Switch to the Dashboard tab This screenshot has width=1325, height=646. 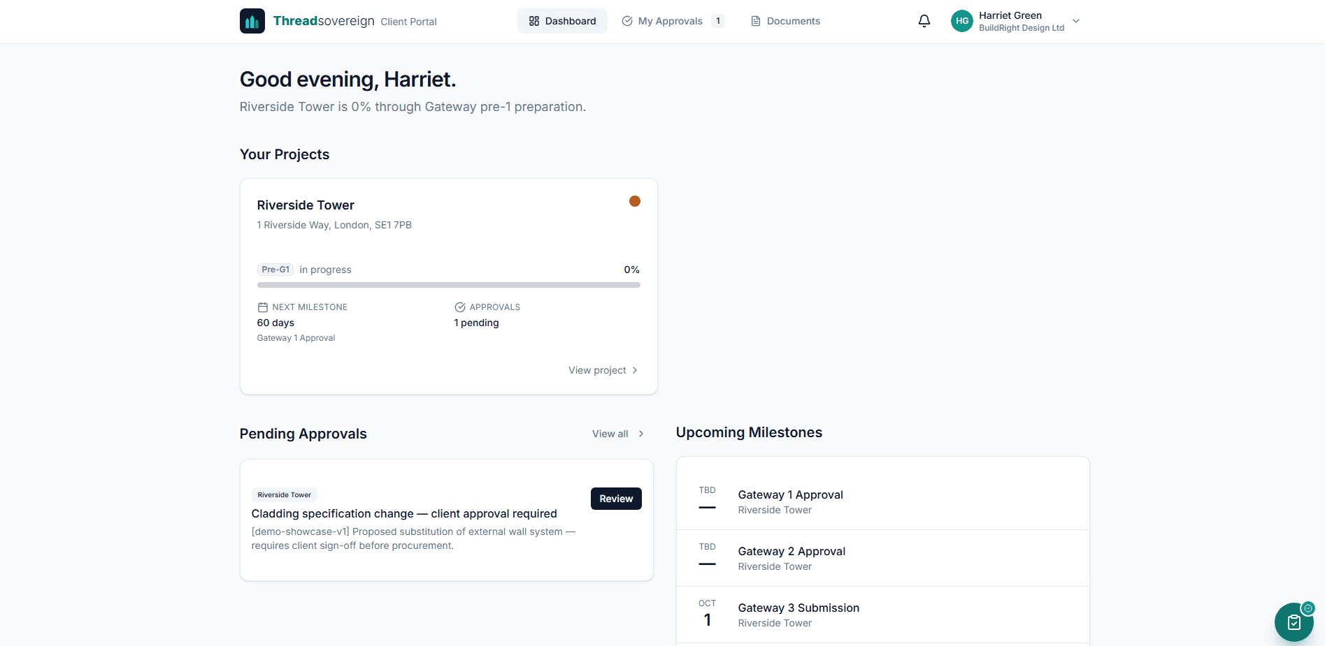click(x=562, y=21)
